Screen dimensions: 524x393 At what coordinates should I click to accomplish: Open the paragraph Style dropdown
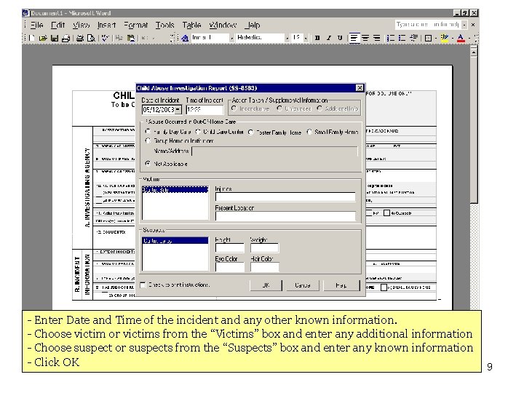(231, 39)
